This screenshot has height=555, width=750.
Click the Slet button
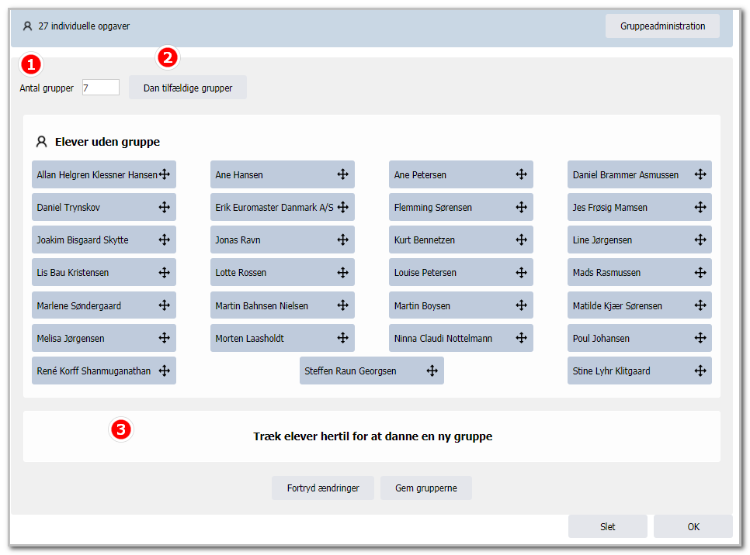(607, 526)
